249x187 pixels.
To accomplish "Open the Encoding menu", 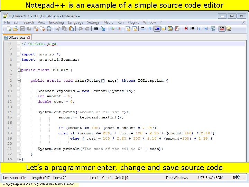I will point(56,23).
